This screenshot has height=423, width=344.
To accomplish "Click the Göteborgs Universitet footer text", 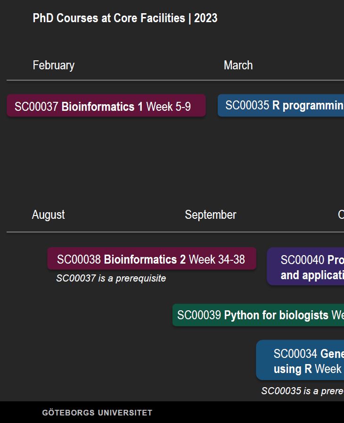I will click(x=97, y=413).
